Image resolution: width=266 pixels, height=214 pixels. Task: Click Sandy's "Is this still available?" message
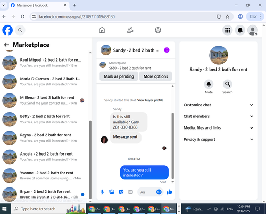pos(129,122)
